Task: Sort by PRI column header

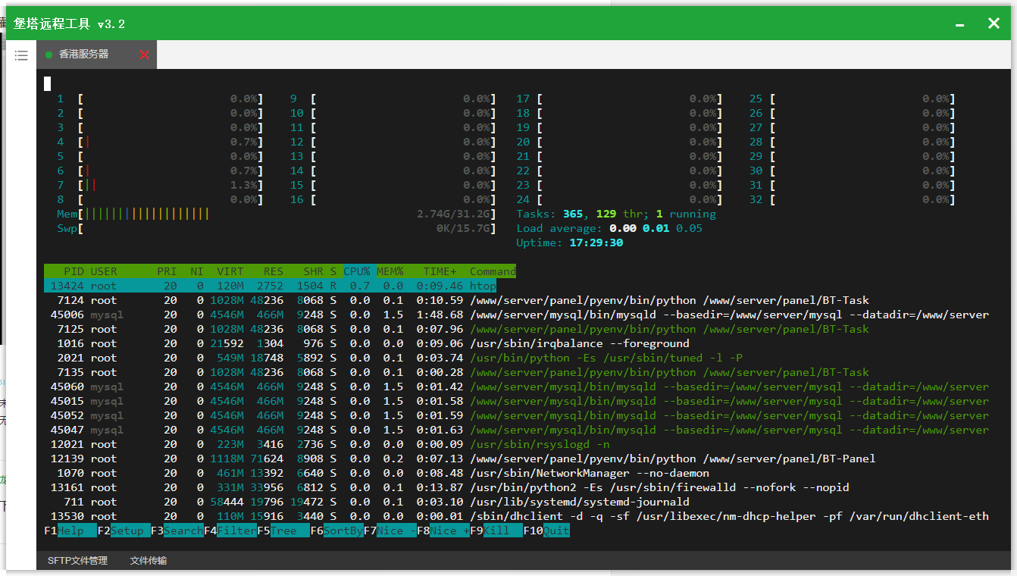Action: (167, 271)
